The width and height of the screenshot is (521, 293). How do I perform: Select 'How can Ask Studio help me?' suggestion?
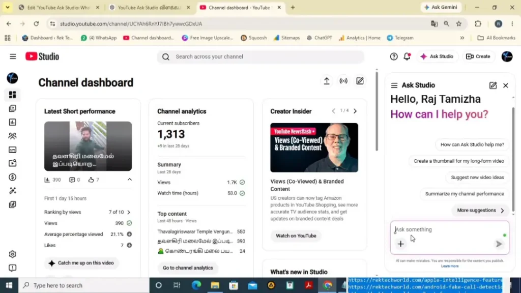point(472,144)
